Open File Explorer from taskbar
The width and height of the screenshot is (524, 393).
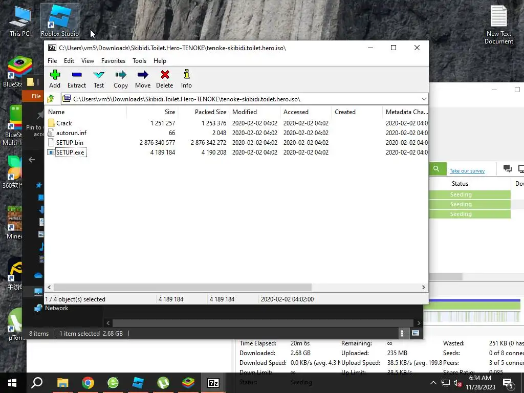click(62, 383)
